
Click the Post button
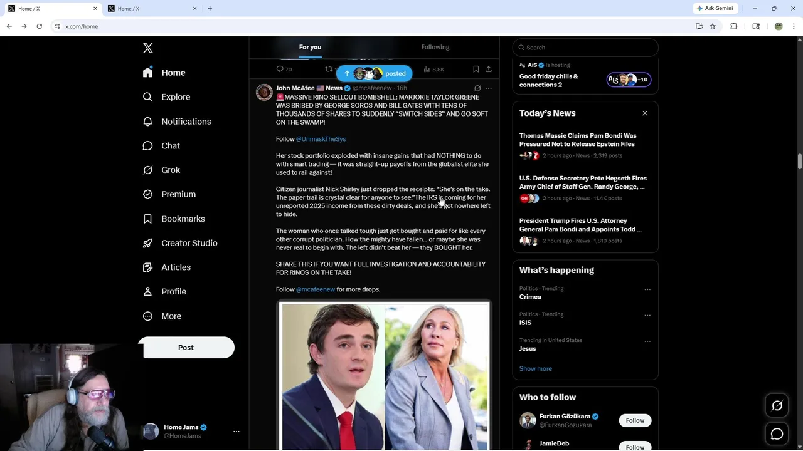pos(186,348)
